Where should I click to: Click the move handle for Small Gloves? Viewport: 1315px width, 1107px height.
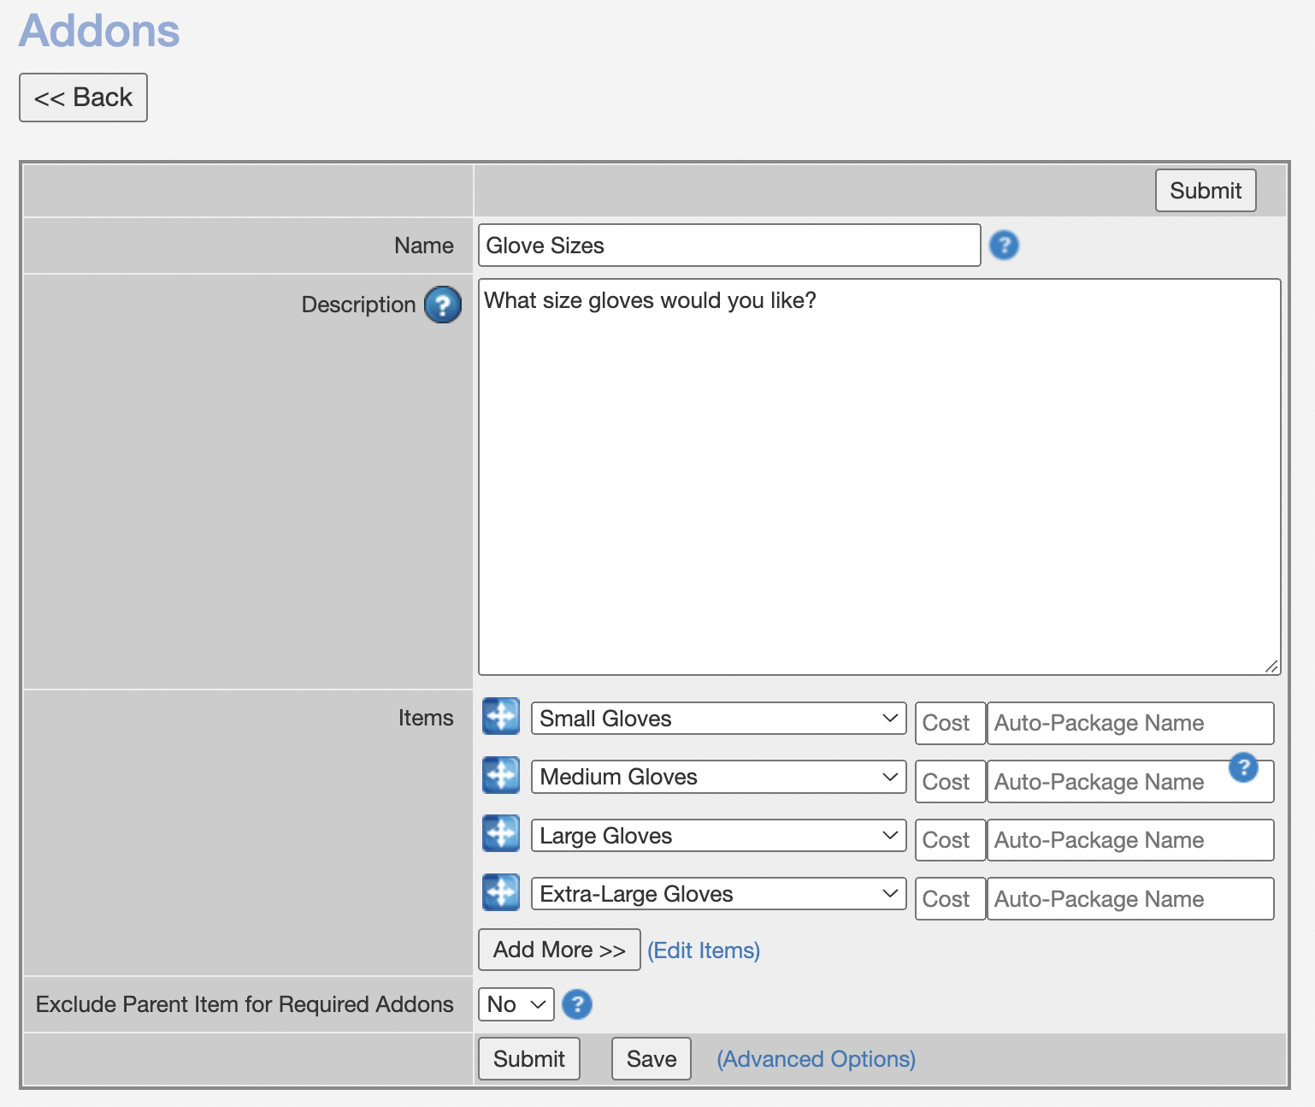501,716
